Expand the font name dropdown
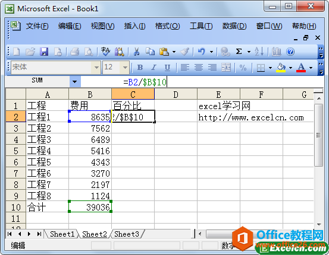This screenshot has height=255, width=329. pos(96,68)
